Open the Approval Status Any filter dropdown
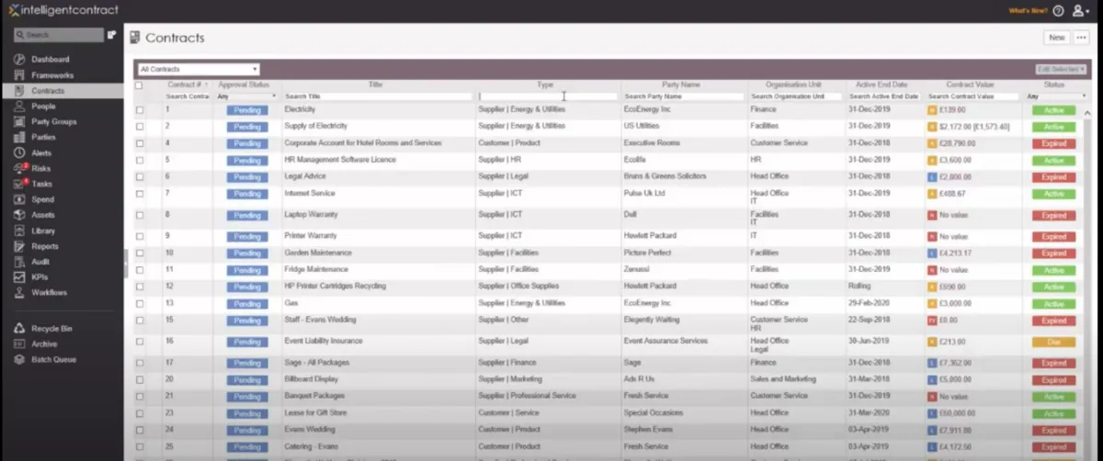 (x=246, y=96)
